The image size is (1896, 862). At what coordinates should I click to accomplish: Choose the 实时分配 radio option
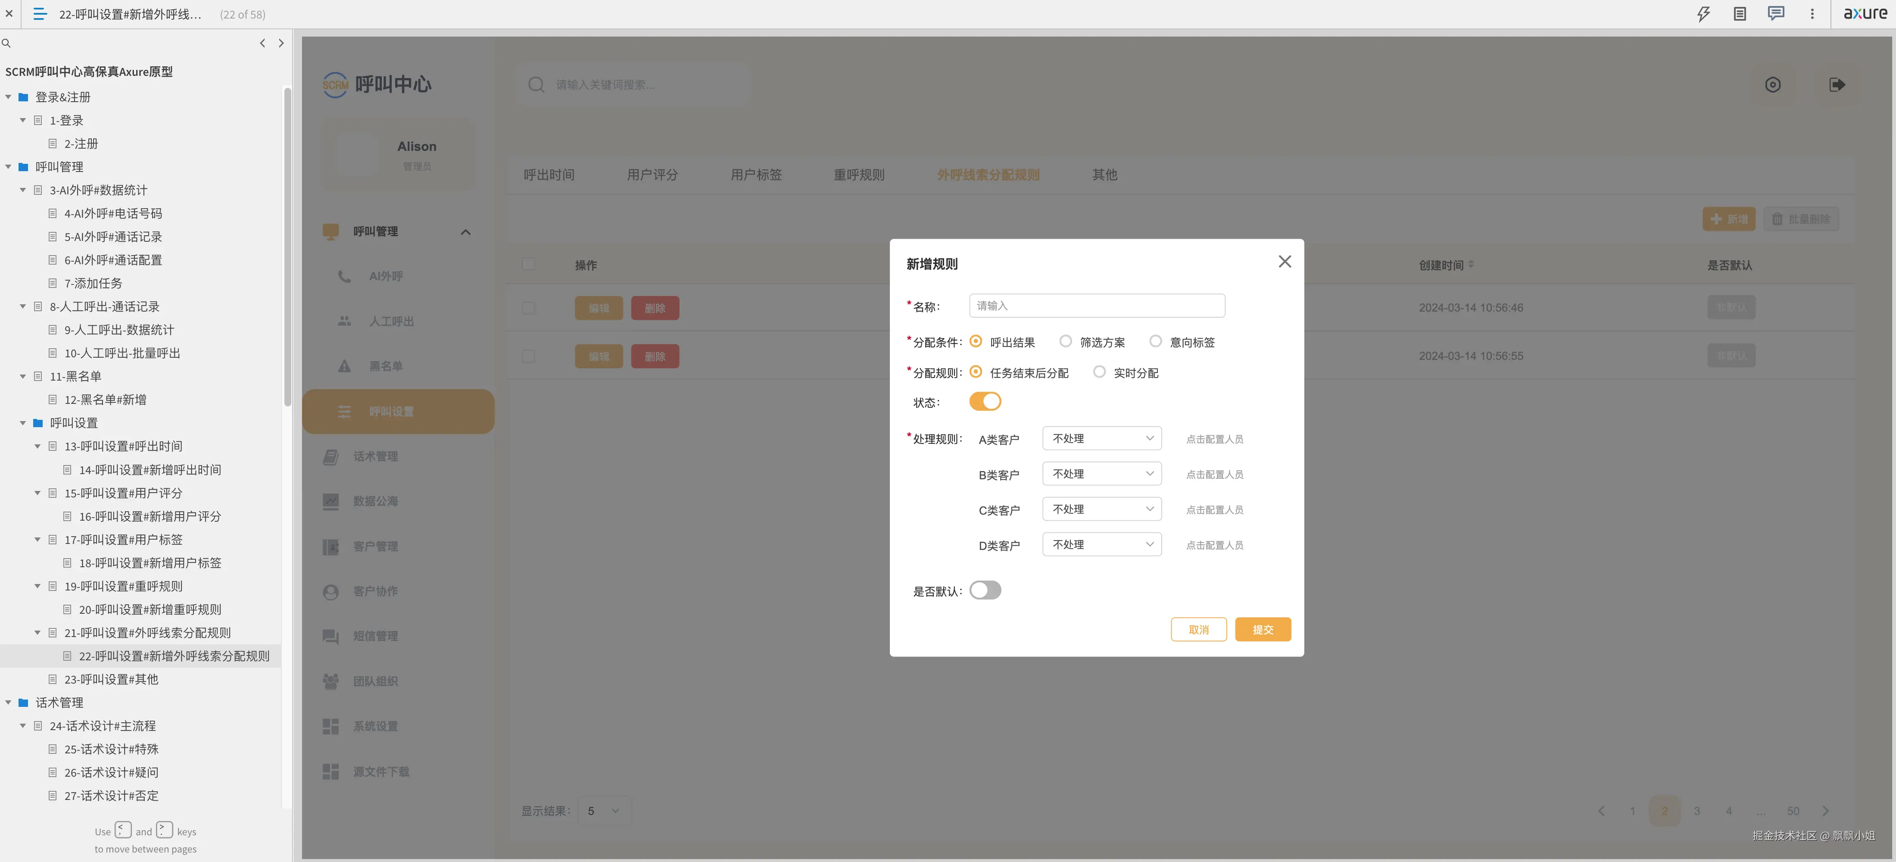[1099, 372]
